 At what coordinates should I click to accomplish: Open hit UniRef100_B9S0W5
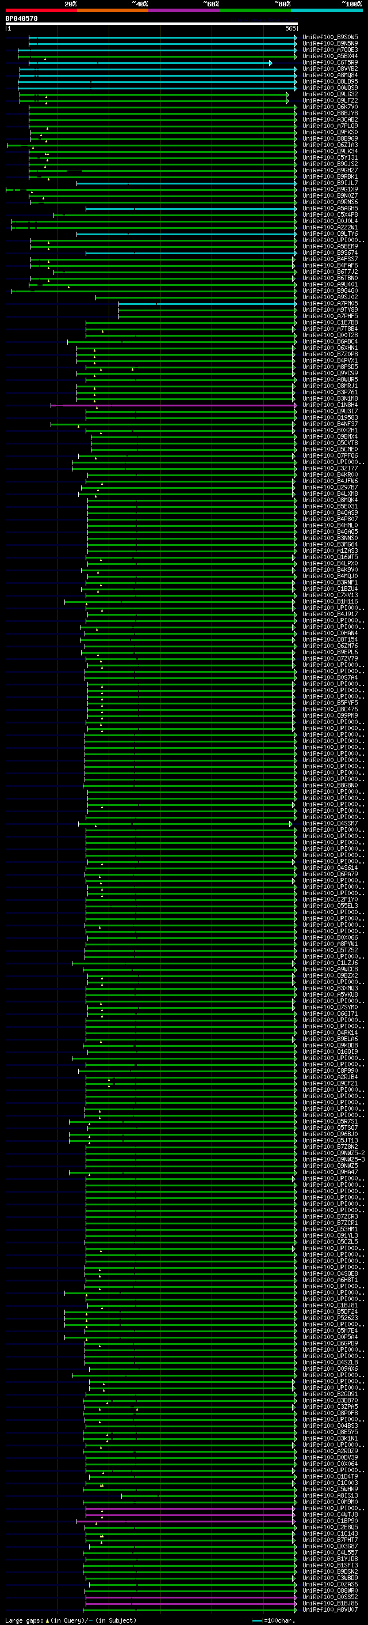pos(330,37)
